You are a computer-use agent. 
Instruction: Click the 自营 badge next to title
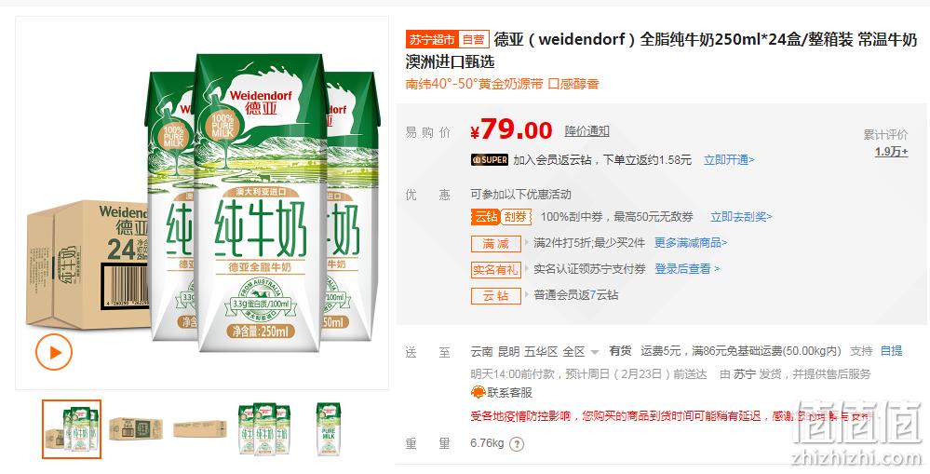[473, 40]
